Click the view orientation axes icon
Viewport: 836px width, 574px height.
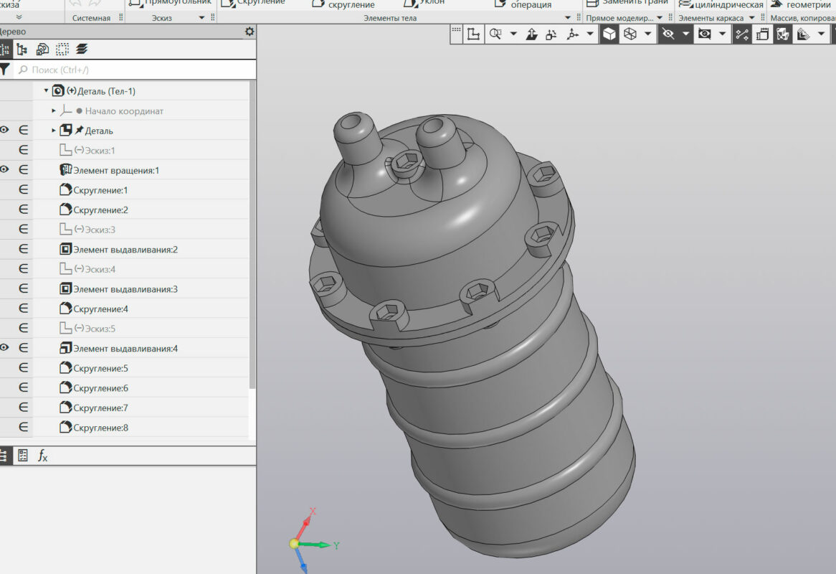point(572,34)
